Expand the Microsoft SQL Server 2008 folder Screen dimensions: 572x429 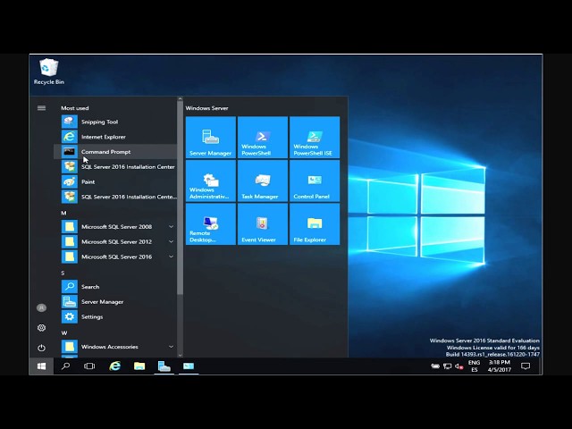click(115, 226)
